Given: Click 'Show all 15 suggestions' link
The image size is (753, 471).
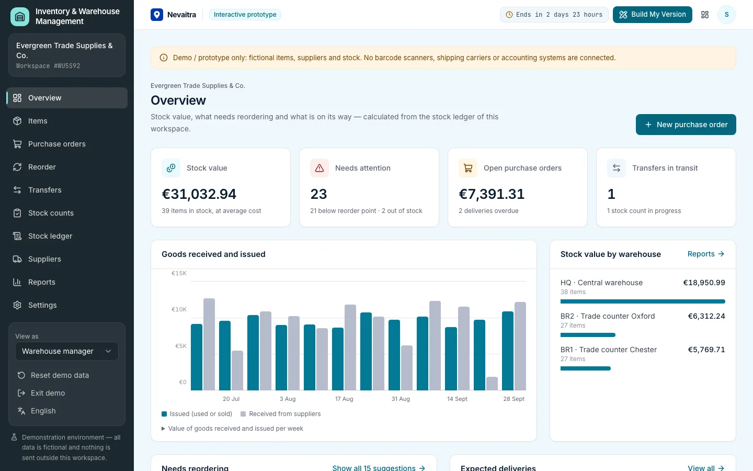Looking at the screenshot, I should click(379, 468).
